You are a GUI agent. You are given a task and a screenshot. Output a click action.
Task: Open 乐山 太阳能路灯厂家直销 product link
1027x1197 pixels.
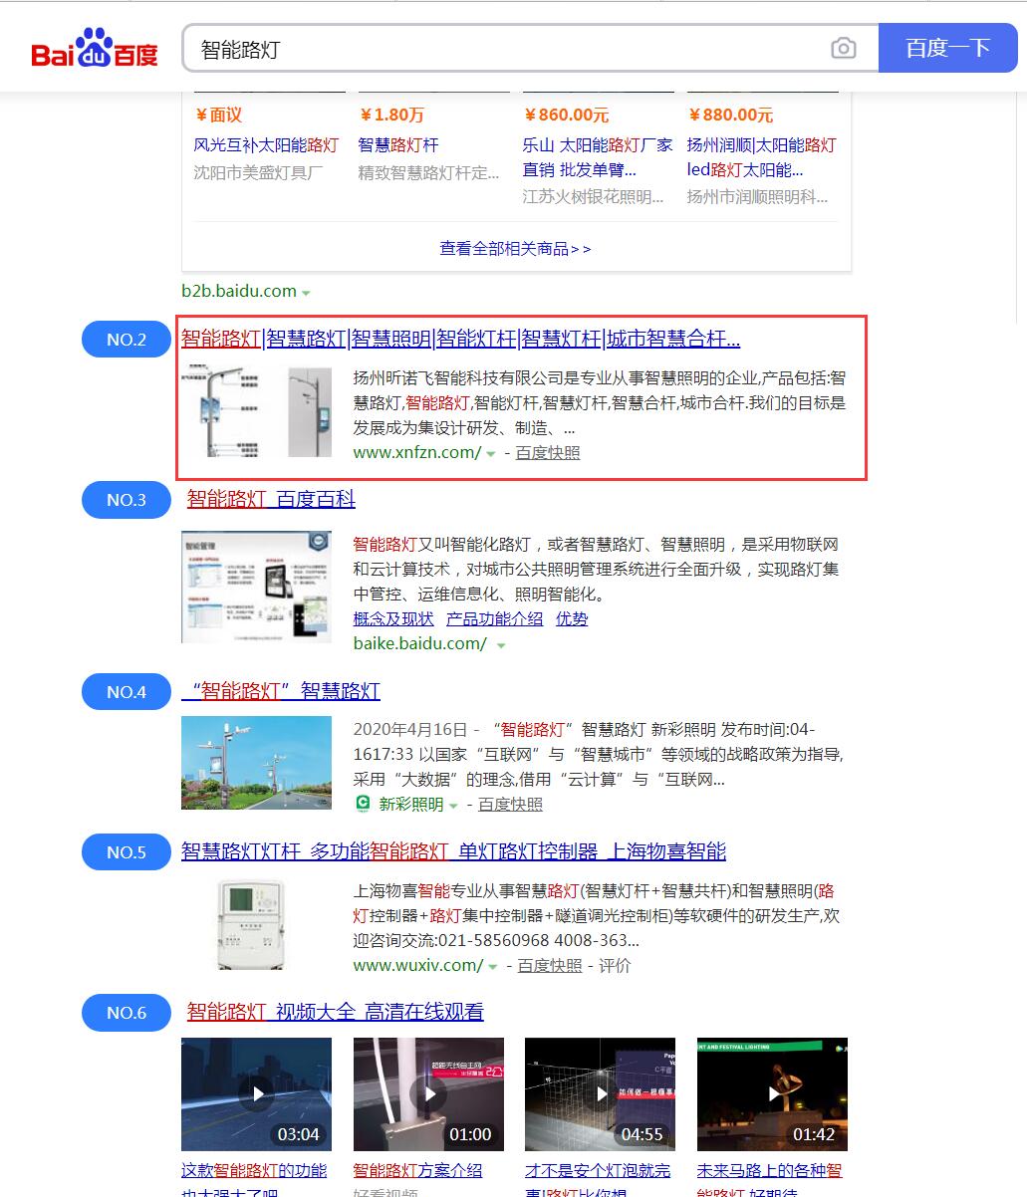pyautogui.click(x=598, y=157)
